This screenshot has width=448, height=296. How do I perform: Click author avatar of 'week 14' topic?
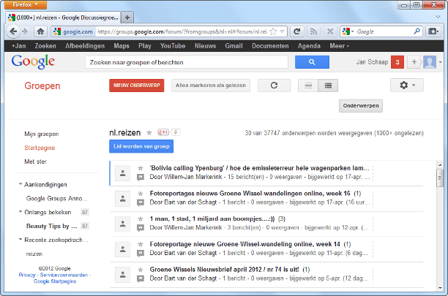point(123,249)
